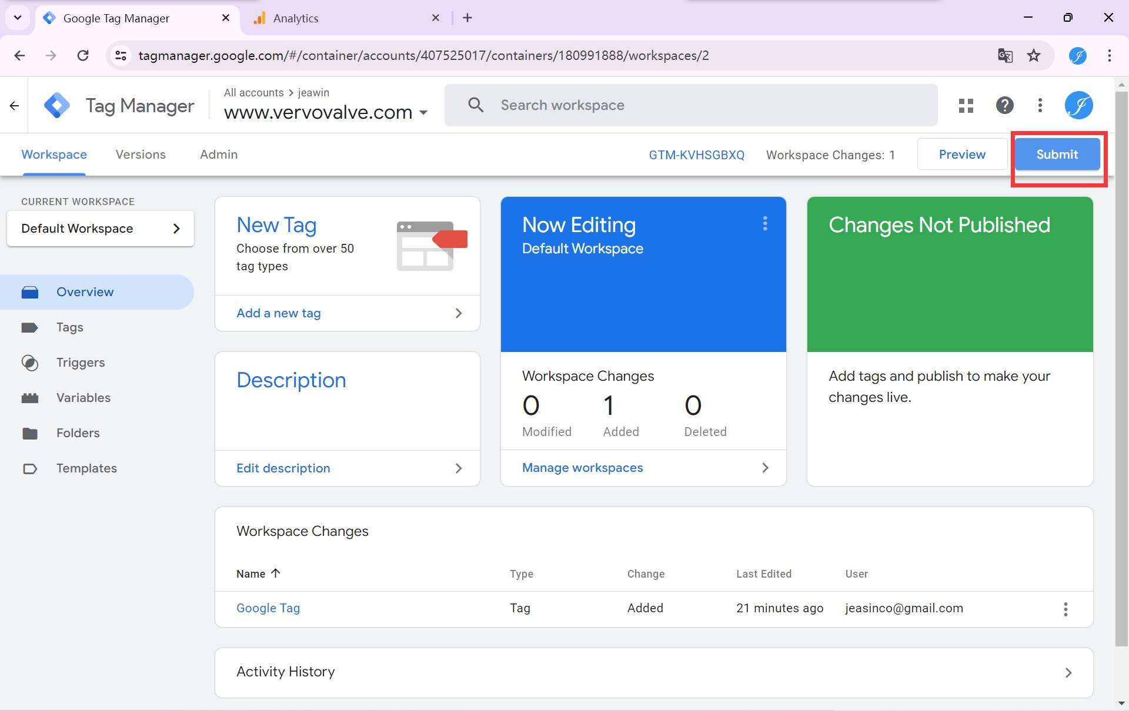Click the page vertical scrollbar

pos(1121,370)
